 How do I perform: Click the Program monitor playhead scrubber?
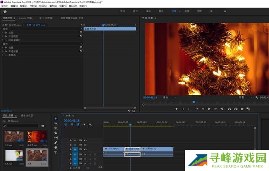coord(194,102)
